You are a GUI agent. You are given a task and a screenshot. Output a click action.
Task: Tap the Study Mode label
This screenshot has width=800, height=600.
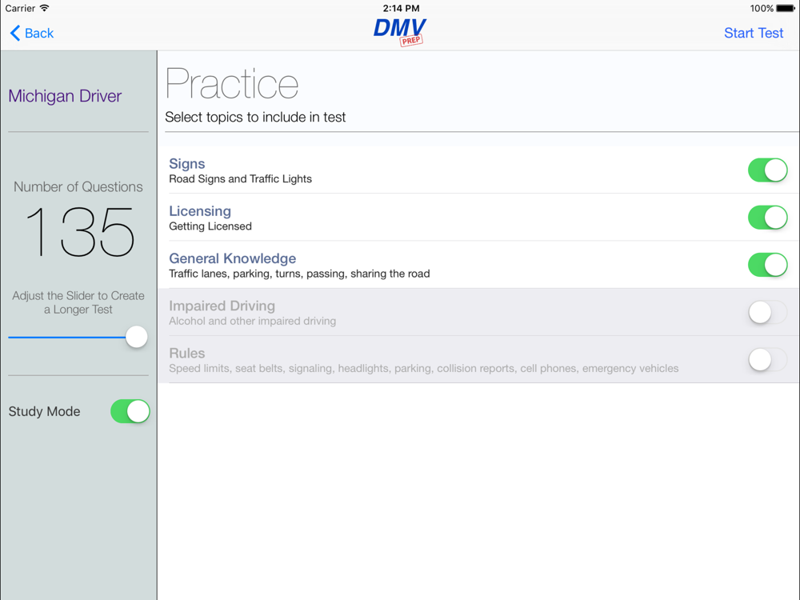[x=44, y=412]
